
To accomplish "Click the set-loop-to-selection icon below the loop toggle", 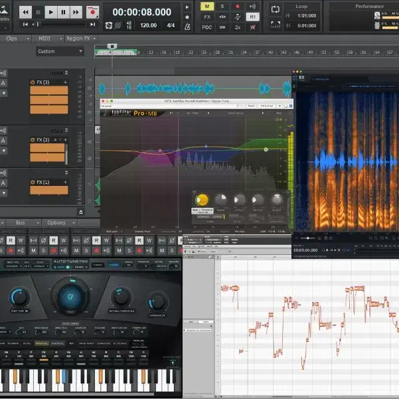I will pos(276,25).
